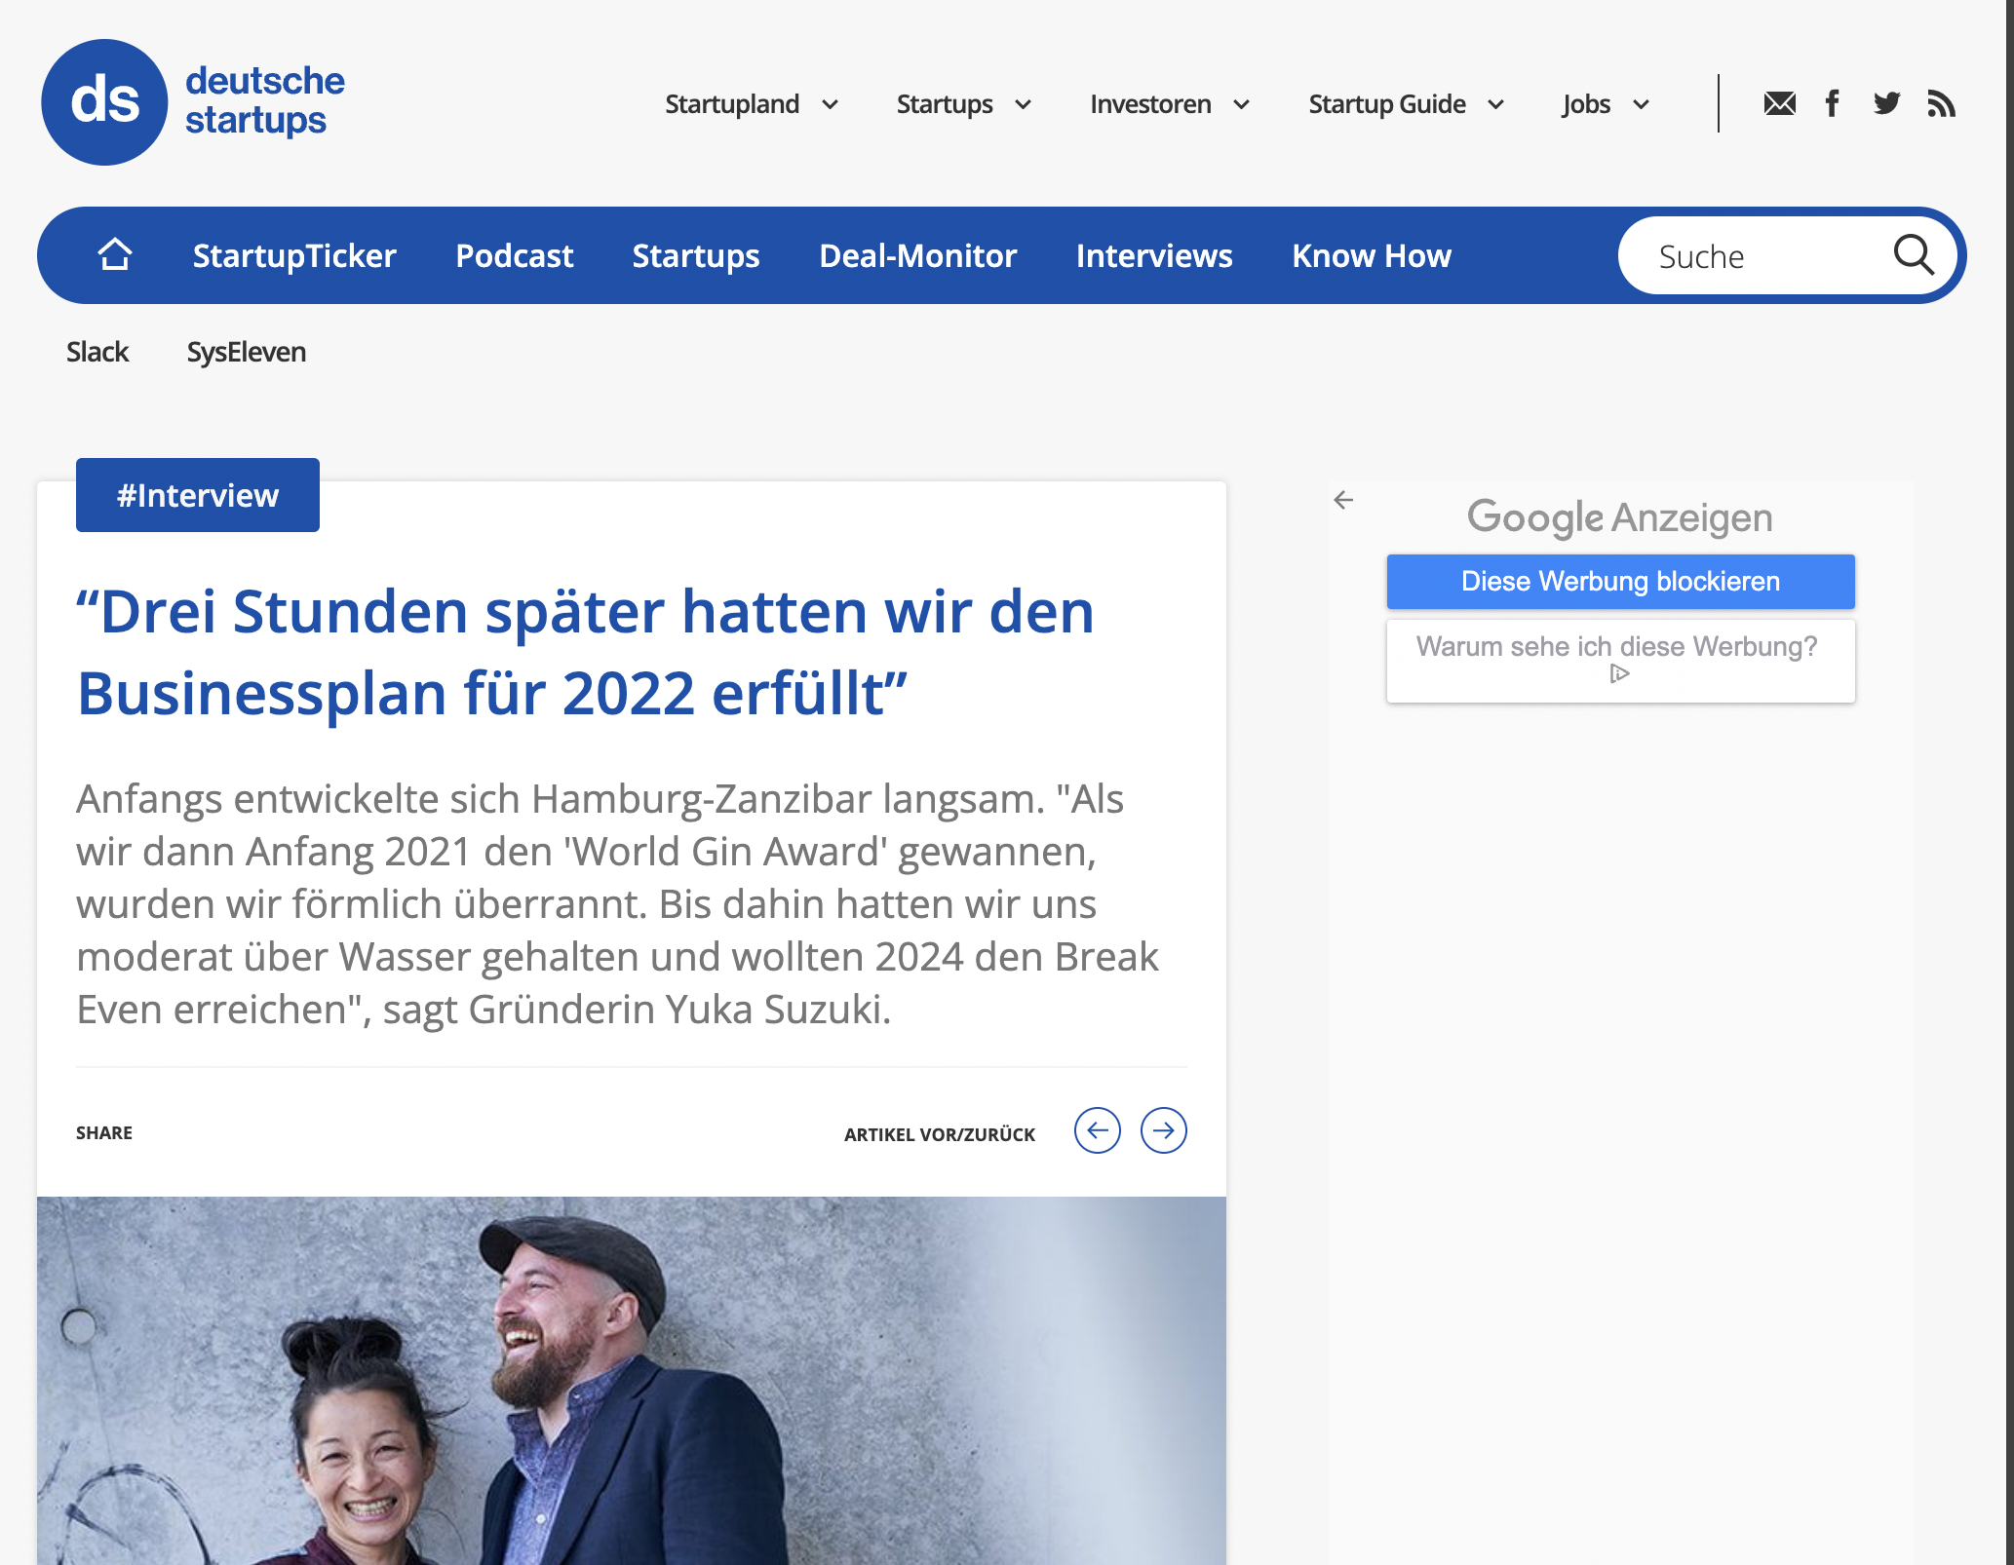Open the RSS feed icon
Image resolution: width=2014 pixels, height=1565 pixels.
pos(1941,103)
